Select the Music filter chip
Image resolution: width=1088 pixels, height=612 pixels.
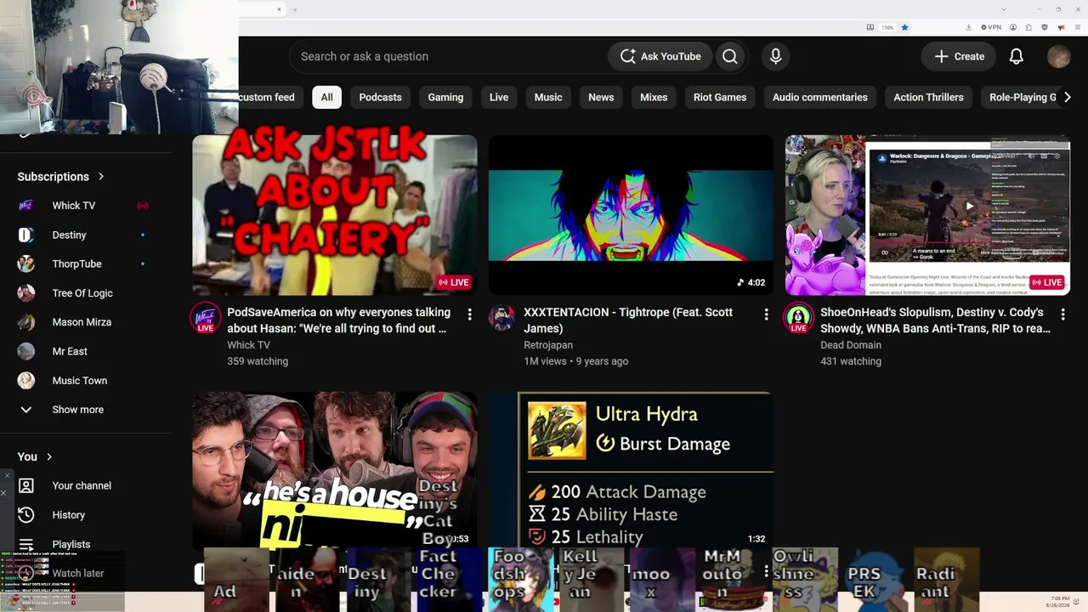point(548,97)
